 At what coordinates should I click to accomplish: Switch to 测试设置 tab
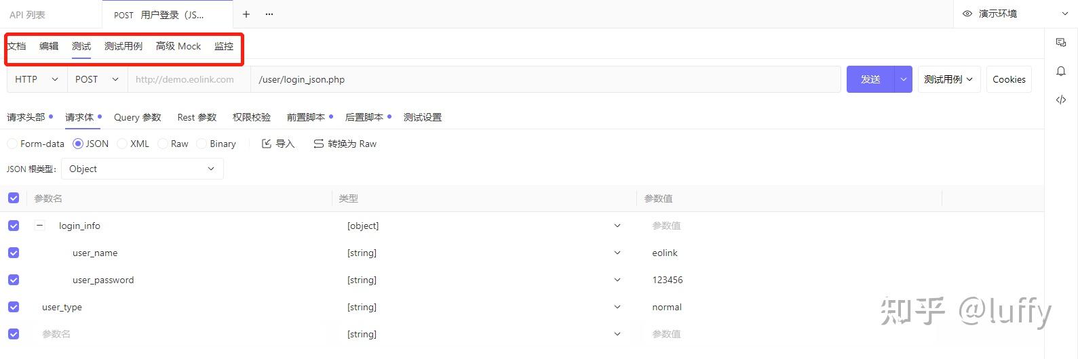point(423,117)
